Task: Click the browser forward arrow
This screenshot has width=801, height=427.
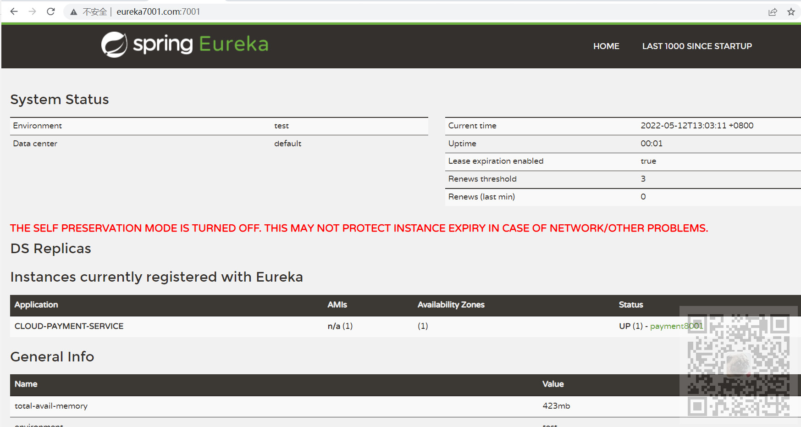Action: pyautogui.click(x=32, y=11)
